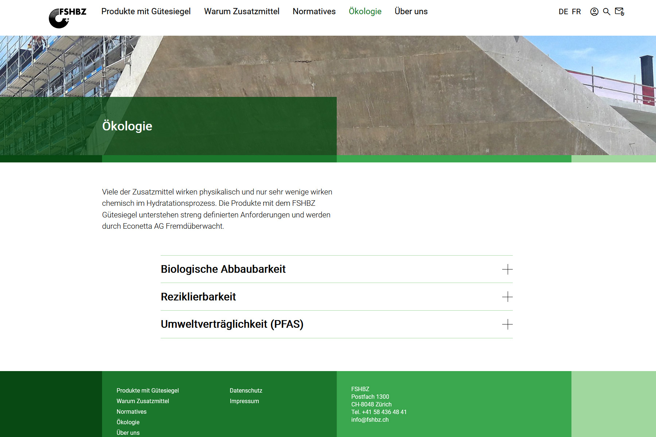Expand Umweltverträglichkeit (PFAS) with plus icon
656x437 pixels.
pyautogui.click(x=507, y=324)
